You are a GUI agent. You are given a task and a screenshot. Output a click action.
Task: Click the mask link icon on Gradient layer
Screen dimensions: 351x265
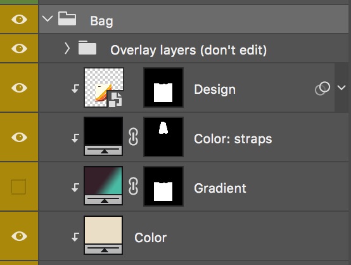point(133,186)
